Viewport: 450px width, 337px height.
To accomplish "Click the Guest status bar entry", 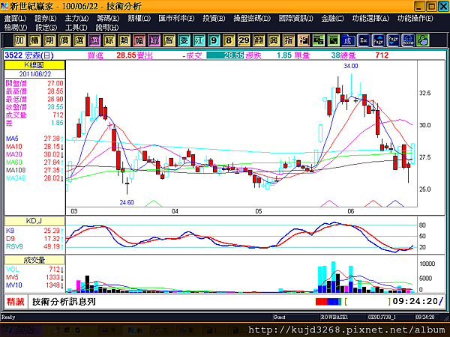I will pos(279,318).
